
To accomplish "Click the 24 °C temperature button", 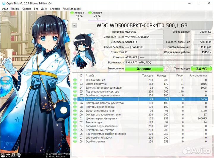I will [201, 69].
